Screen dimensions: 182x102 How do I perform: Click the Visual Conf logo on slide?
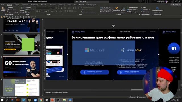tap(131, 50)
